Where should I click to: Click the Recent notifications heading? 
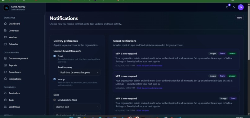coord(124,41)
